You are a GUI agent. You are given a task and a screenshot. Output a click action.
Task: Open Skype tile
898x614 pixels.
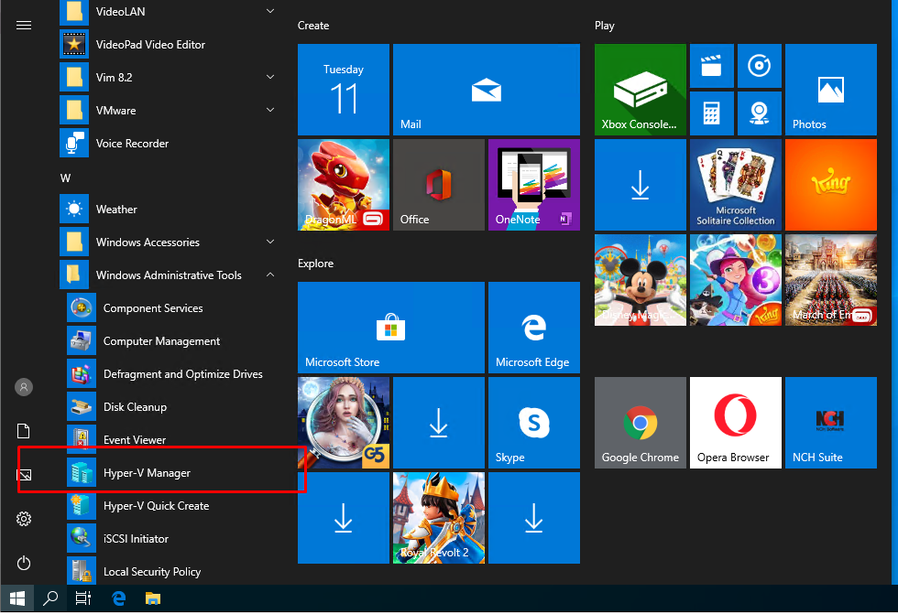tap(533, 423)
